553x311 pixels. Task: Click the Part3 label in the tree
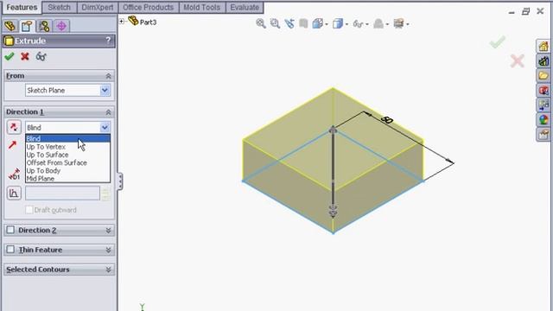(148, 22)
